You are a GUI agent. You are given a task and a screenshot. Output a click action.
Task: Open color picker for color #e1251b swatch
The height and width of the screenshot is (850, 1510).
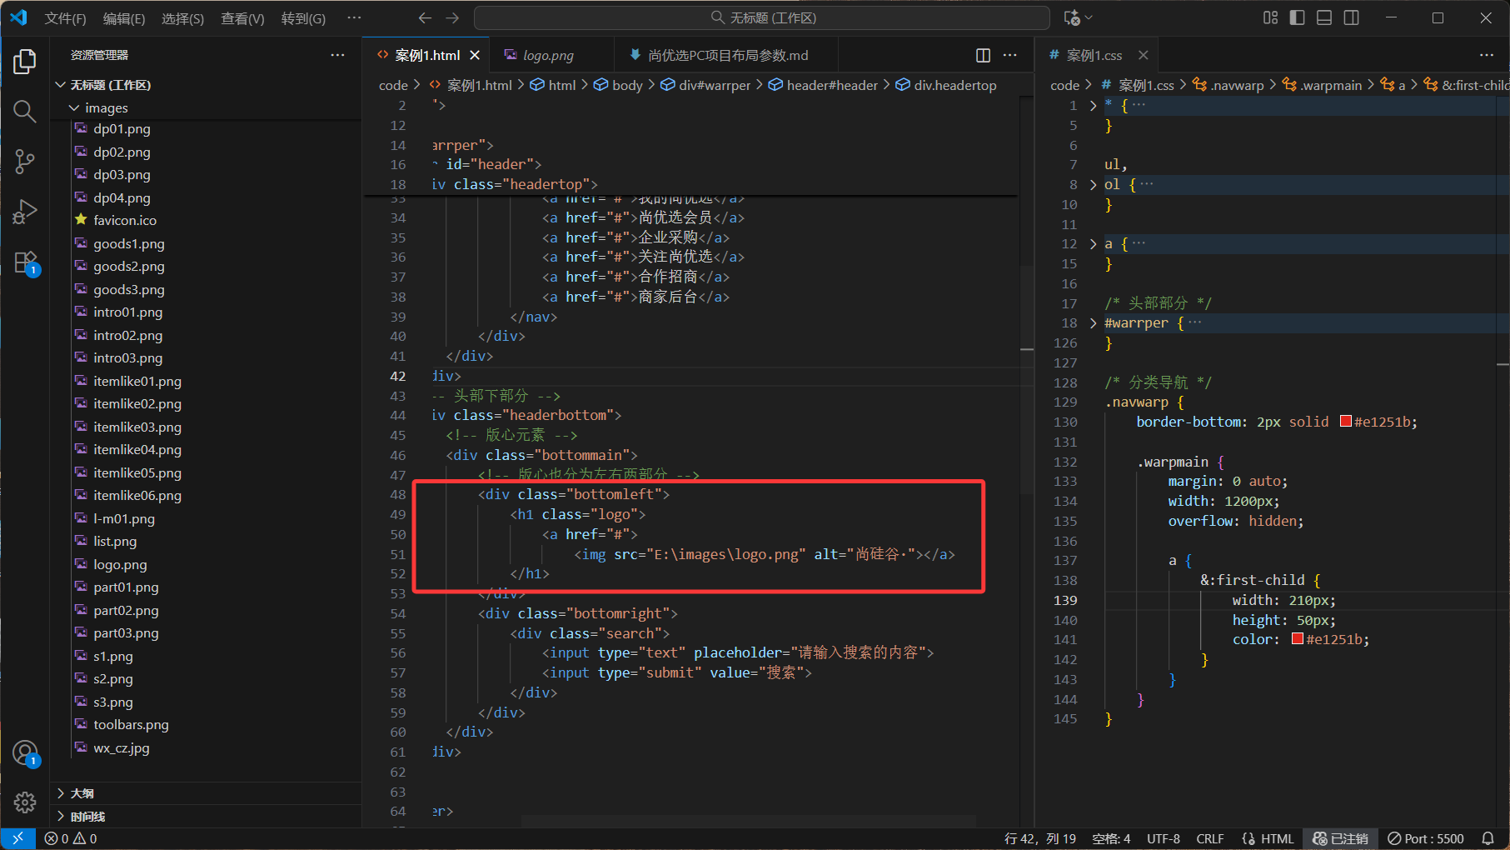[1297, 639]
